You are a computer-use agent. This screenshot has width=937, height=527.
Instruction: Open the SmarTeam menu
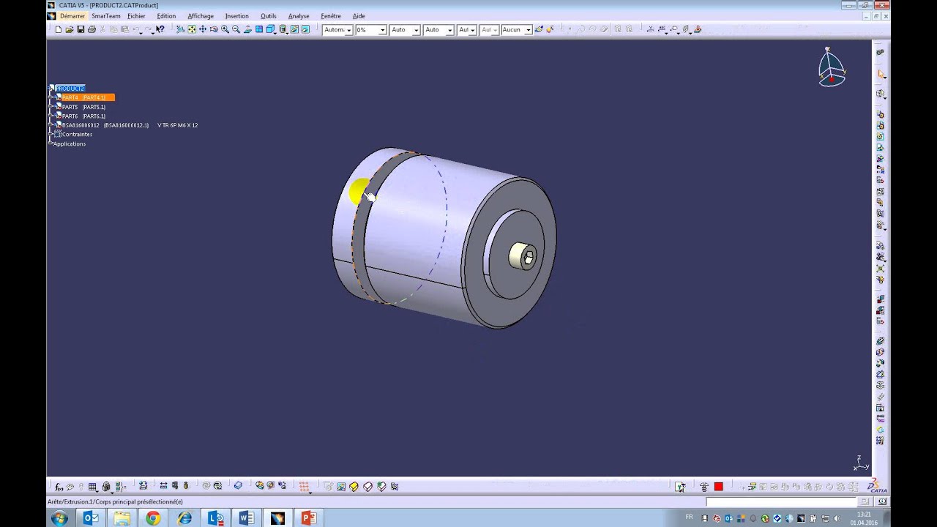coord(106,16)
